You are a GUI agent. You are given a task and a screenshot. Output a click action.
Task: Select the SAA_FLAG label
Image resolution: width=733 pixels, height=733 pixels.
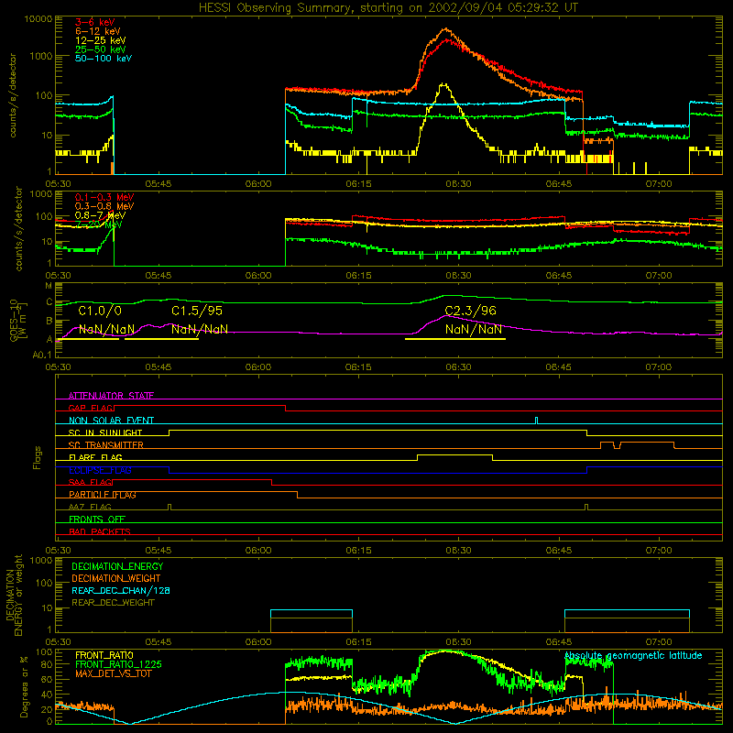91,482
